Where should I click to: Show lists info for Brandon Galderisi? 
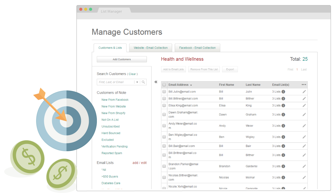coord(283,166)
